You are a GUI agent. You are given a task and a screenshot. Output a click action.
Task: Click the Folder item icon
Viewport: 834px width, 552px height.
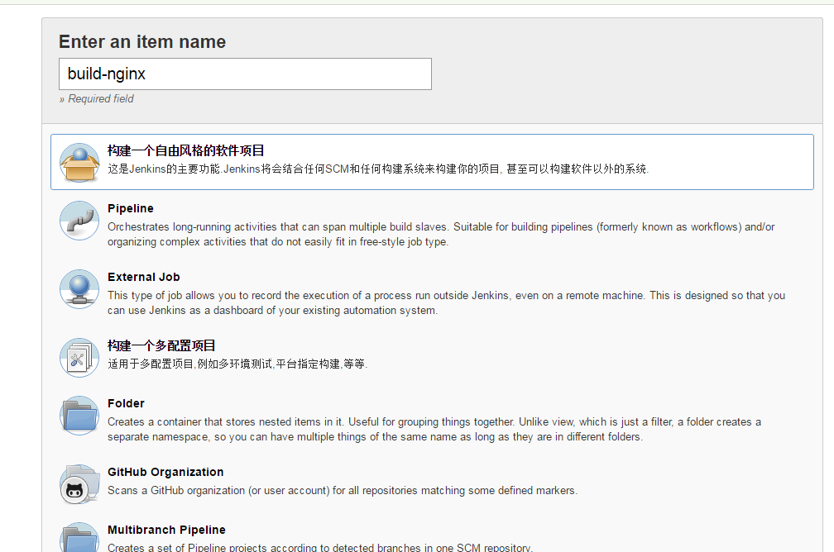point(79,416)
